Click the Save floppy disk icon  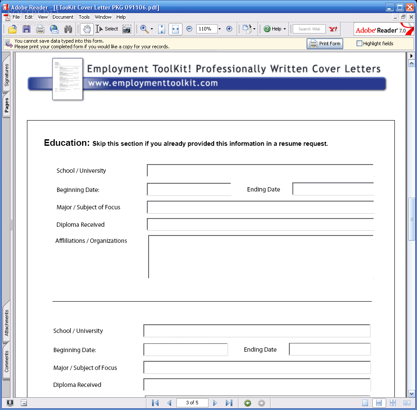click(x=26, y=29)
